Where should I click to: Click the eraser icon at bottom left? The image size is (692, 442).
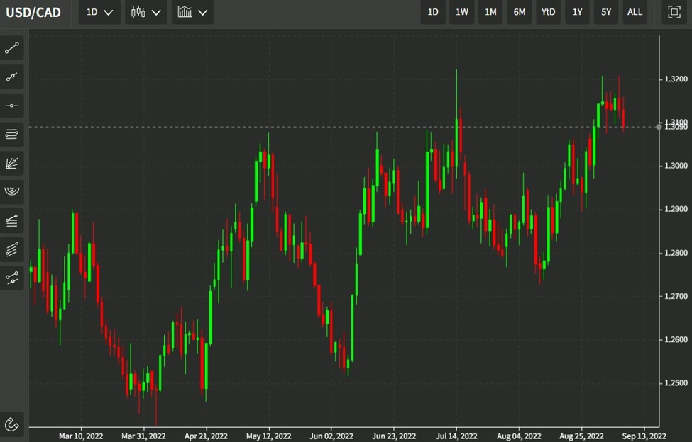coord(11,423)
